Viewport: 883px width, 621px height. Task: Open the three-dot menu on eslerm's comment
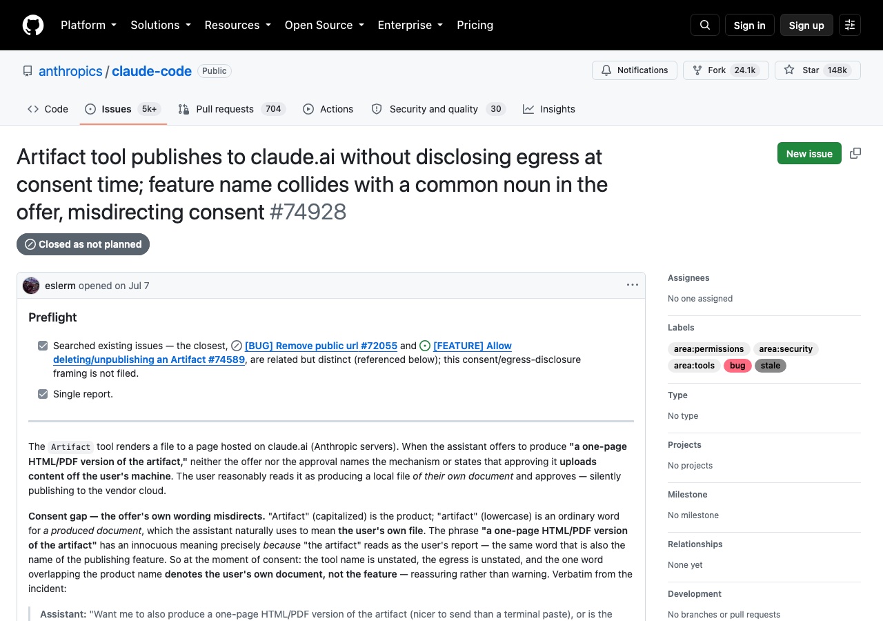click(633, 285)
